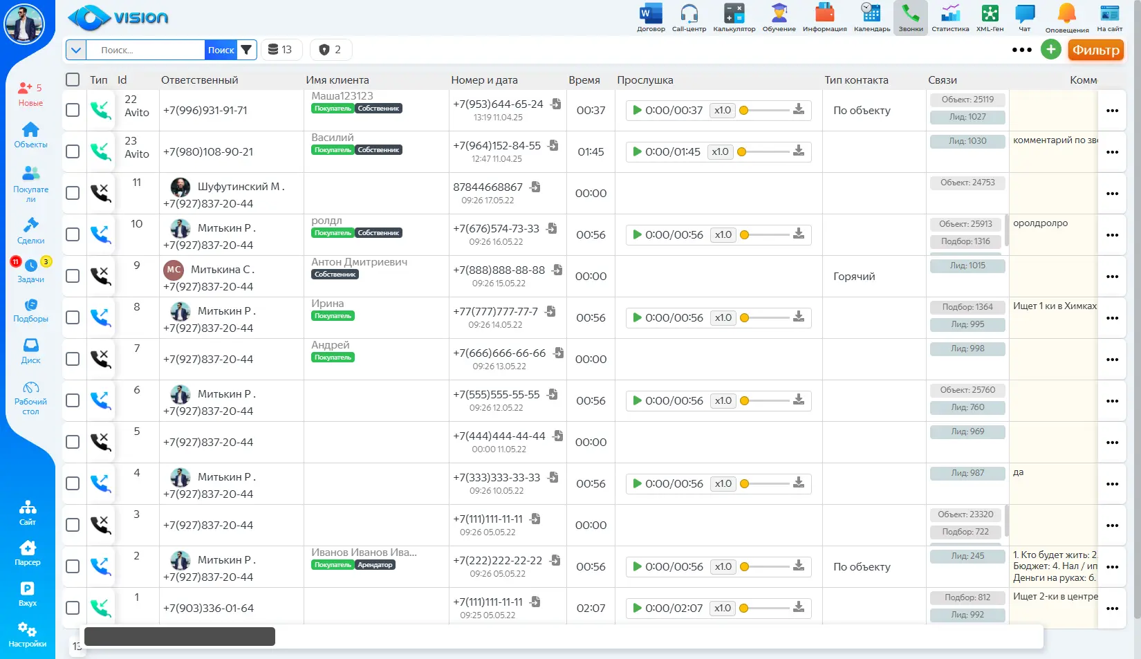Open the three-dot menu for call 9 row
Image resolution: width=1141 pixels, height=659 pixels.
click(1112, 277)
